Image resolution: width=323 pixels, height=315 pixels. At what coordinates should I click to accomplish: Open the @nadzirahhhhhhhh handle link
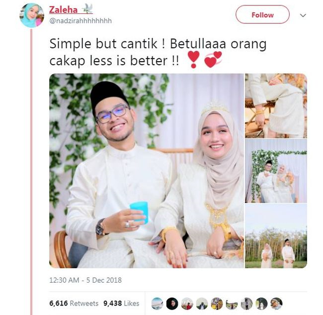coord(81,21)
